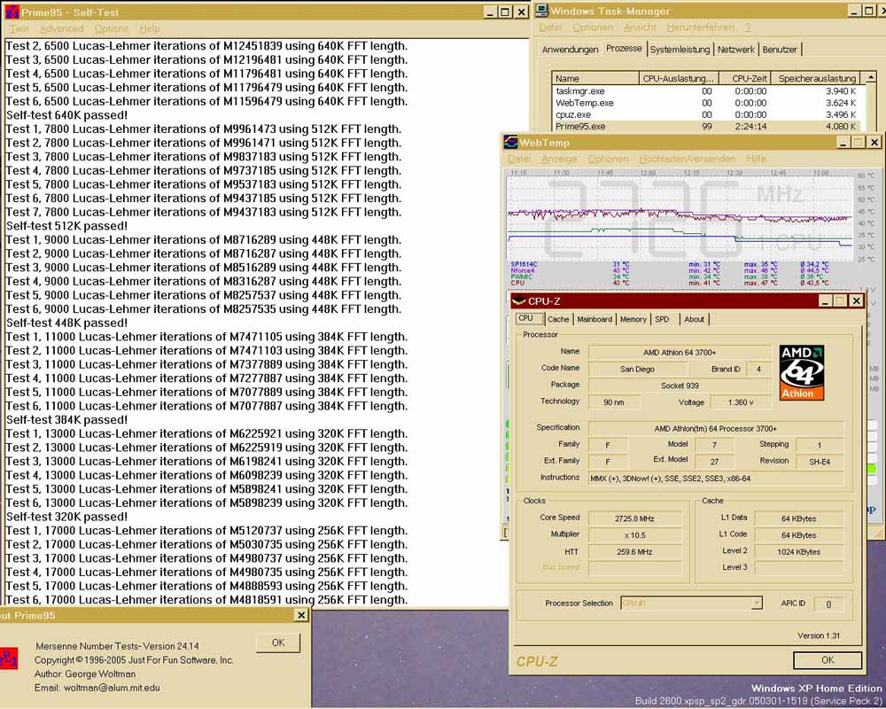886x709 pixels.
Task: Open the Optionen menu in WebTemp
Action: 608,159
